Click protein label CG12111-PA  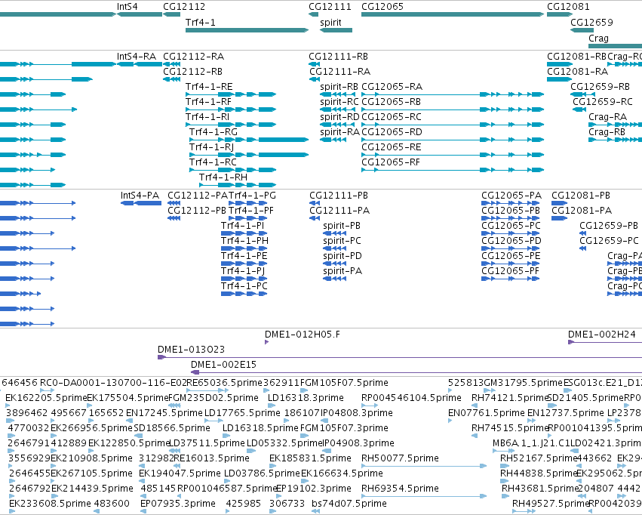pyautogui.click(x=339, y=211)
